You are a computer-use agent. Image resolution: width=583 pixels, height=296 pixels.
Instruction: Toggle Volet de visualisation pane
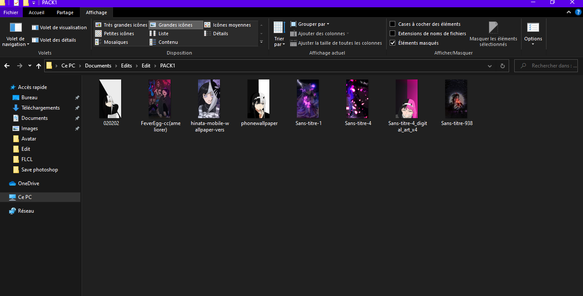(59, 27)
